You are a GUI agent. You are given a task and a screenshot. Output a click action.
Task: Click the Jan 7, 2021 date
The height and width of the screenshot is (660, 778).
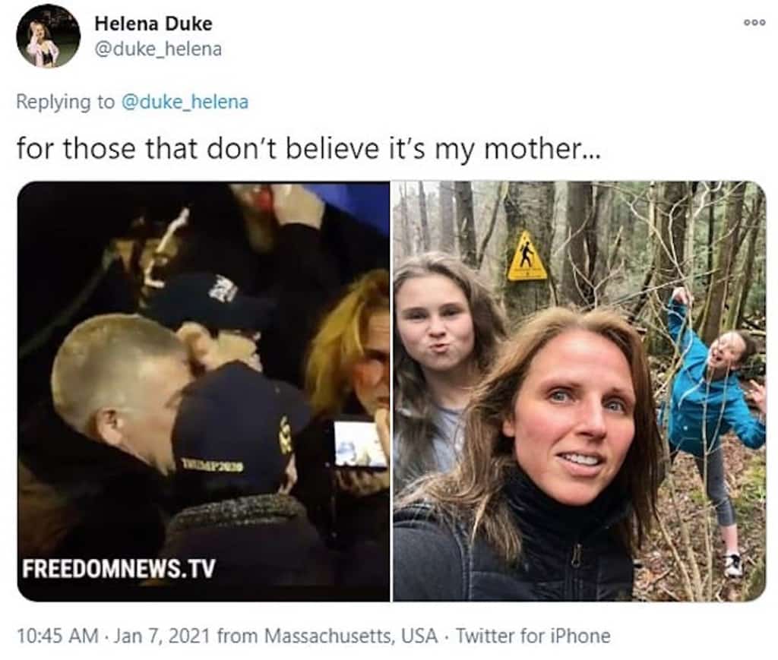(163, 636)
